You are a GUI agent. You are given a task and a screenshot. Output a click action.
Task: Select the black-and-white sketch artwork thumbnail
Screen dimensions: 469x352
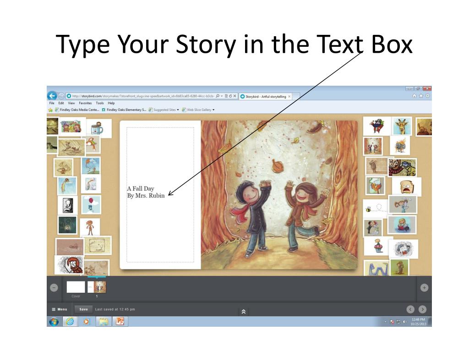(68, 206)
